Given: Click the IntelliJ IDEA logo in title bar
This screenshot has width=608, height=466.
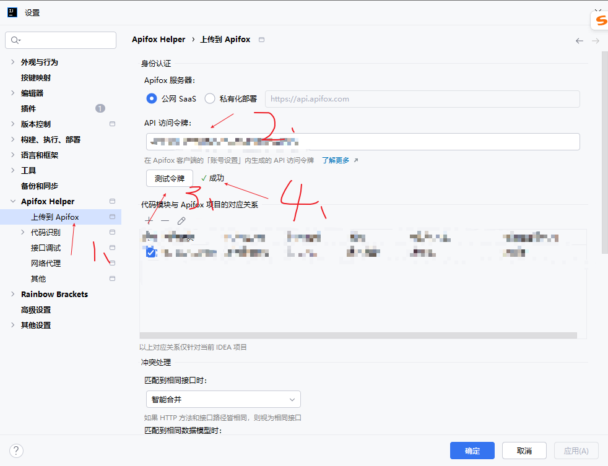Looking at the screenshot, I should click(x=12, y=12).
